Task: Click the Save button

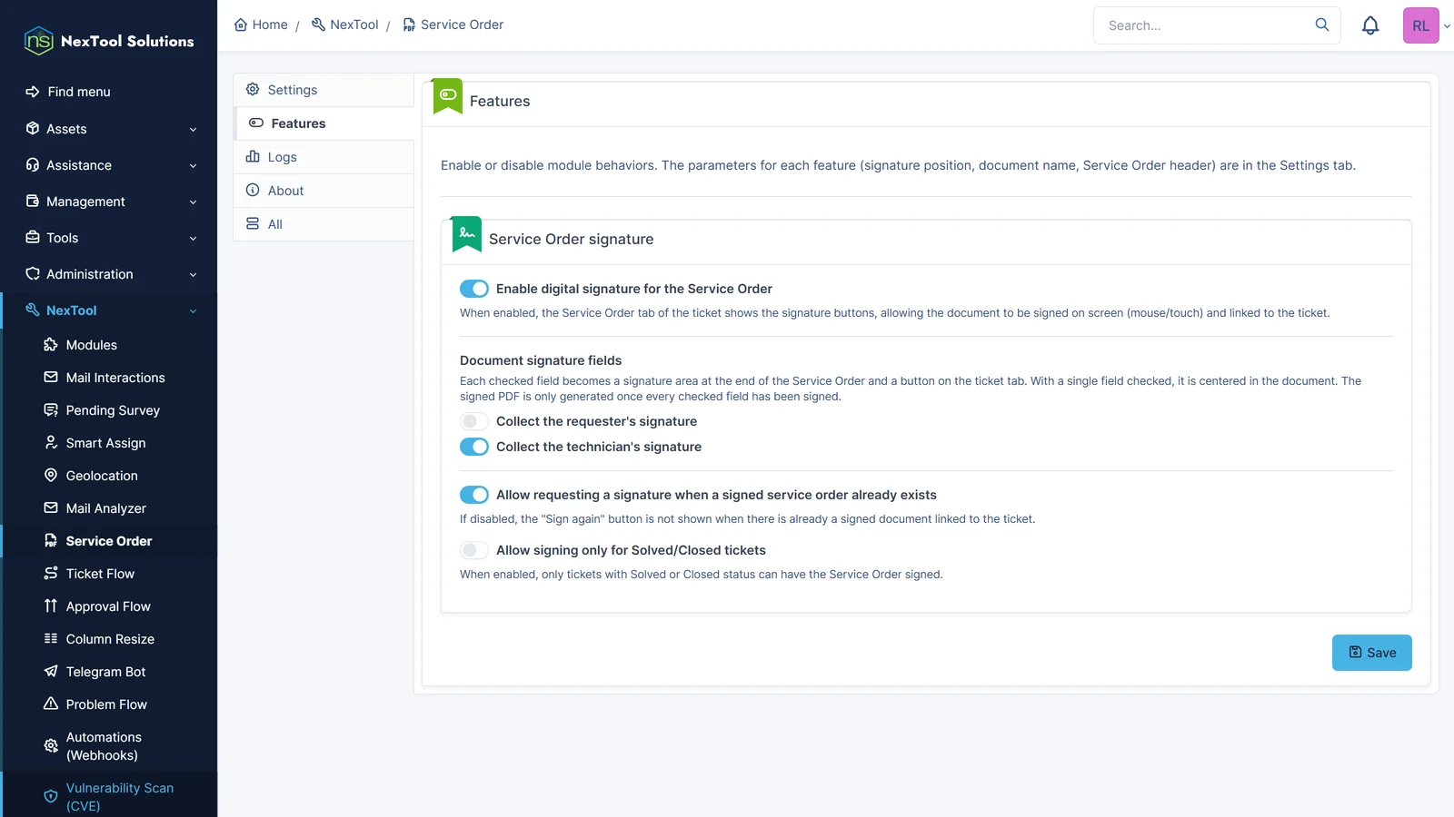Action: [1371, 653]
